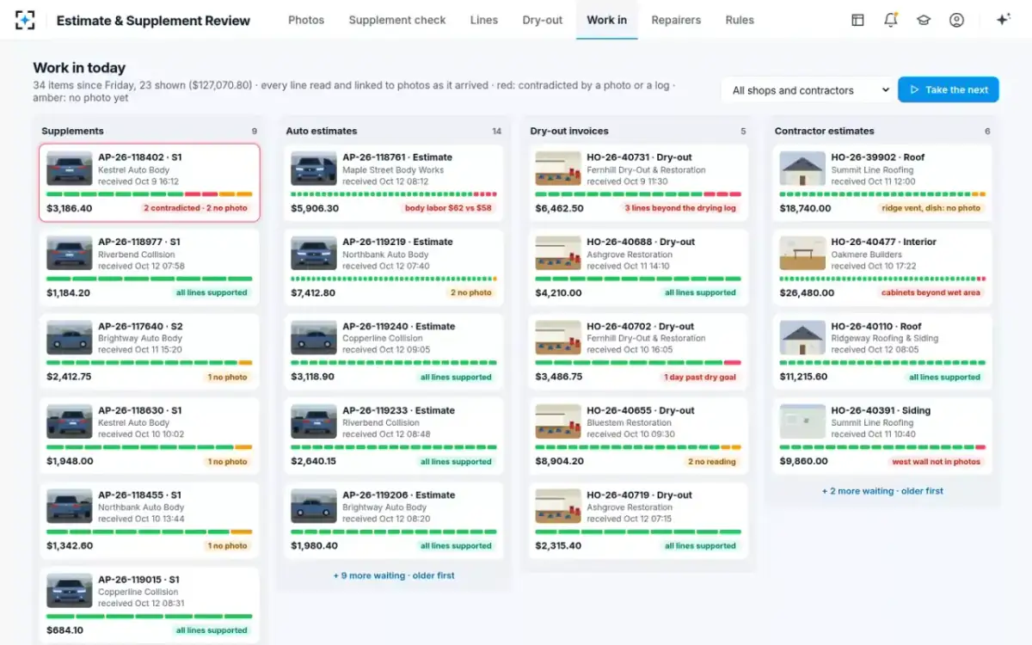Image resolution: width=1032 pixels, height=645 pixels.
Task: Open the AP-26-119233 car thumbnail
Action: click(314, 421)
